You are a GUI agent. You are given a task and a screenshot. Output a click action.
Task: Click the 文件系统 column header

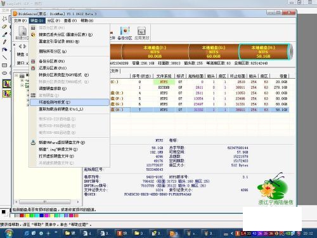coord(164,76)
